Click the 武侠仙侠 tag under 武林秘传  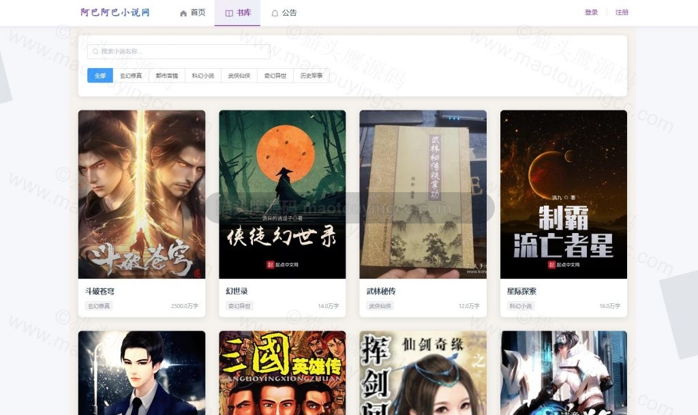pyautogui.click(x=380, y=306)
